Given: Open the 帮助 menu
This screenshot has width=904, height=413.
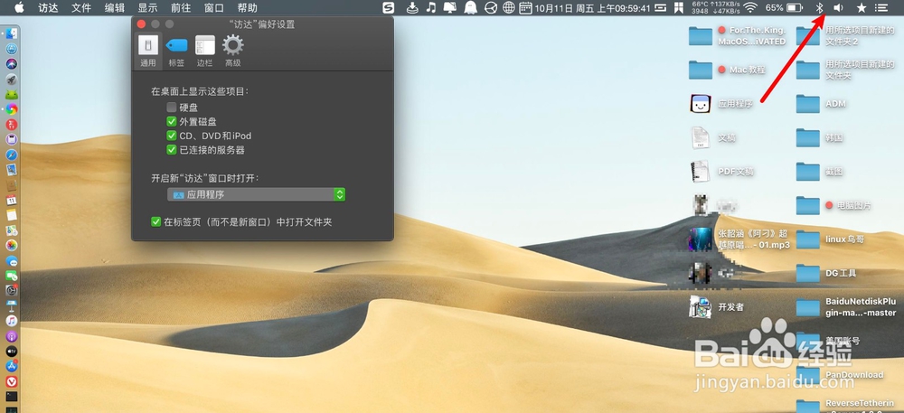Looking at the screenshot, I should click(248, 8).
